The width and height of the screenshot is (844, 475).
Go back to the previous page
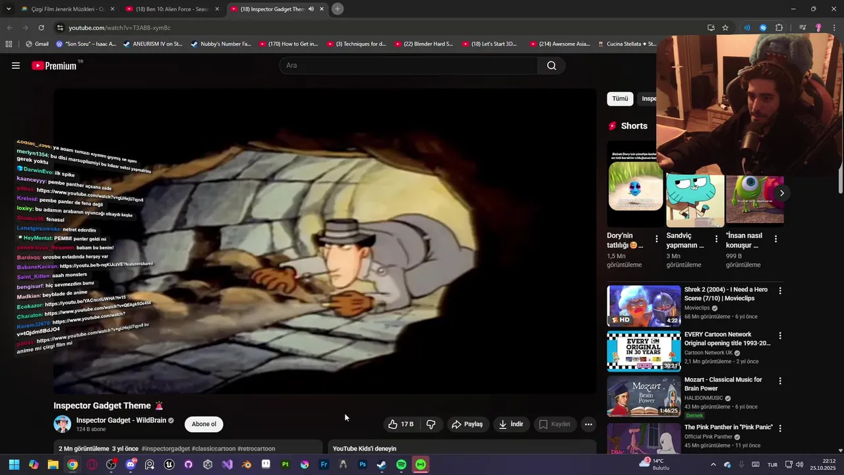tap(9, 28)
